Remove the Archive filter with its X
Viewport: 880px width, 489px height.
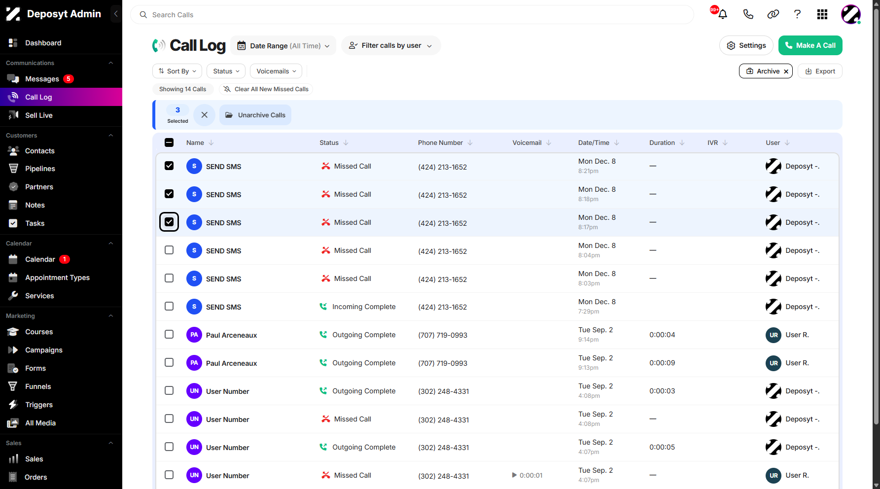click(x=786, y=71)
